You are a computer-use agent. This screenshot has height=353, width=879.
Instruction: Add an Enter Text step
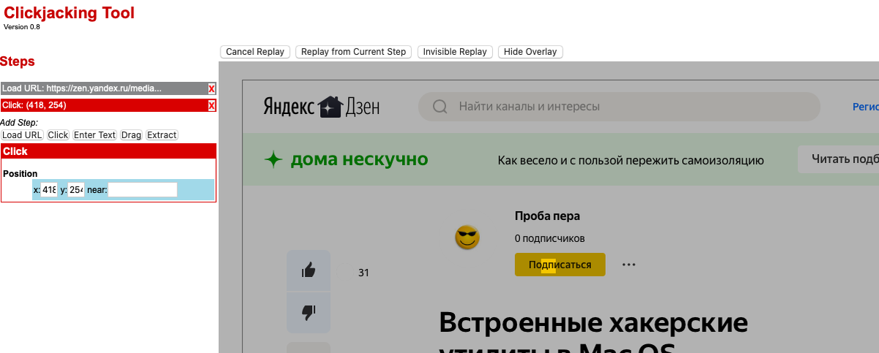point(95,135)
